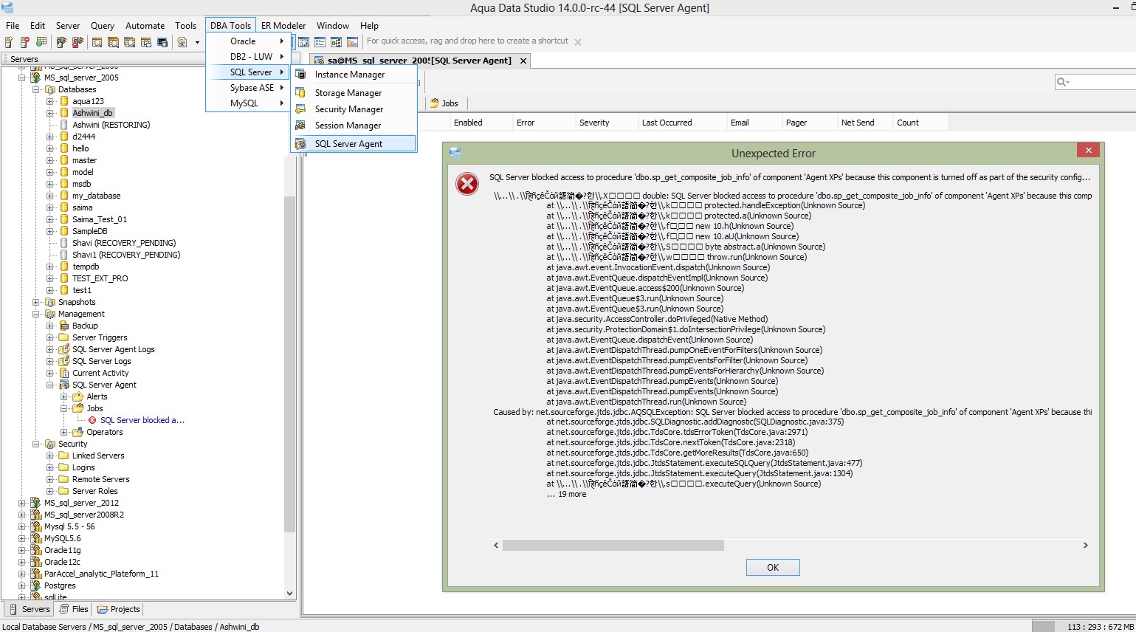Click the search magnifier icon in filter box
The width and height of the screenshot is (1136, 632).
click(x=1063, y=82)
